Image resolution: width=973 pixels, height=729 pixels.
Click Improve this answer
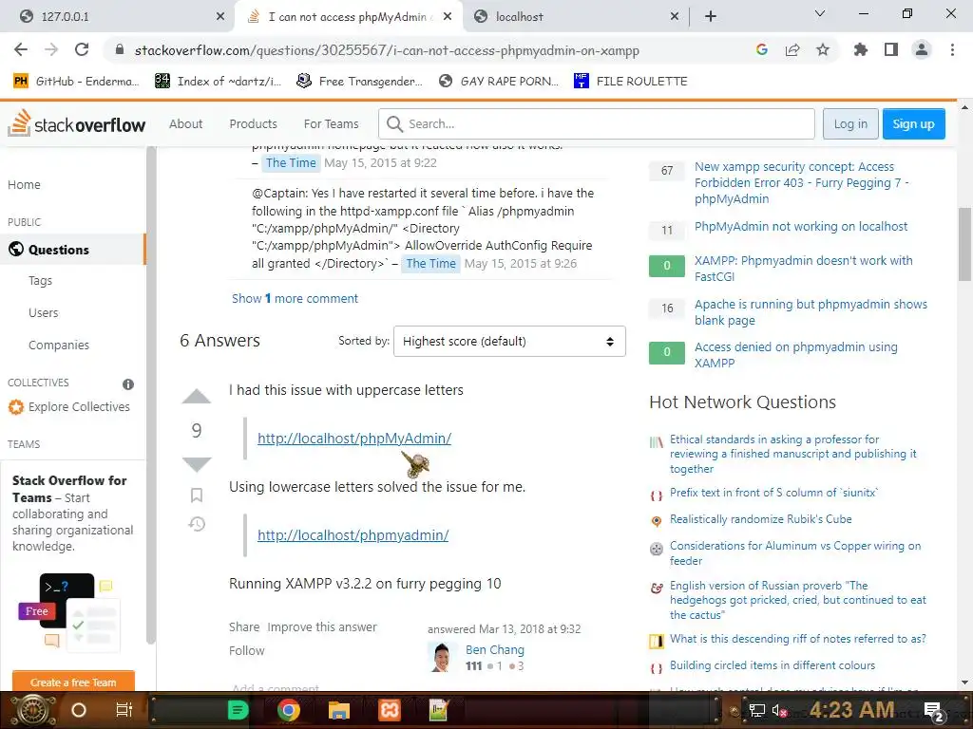click(x=321, y=626)
